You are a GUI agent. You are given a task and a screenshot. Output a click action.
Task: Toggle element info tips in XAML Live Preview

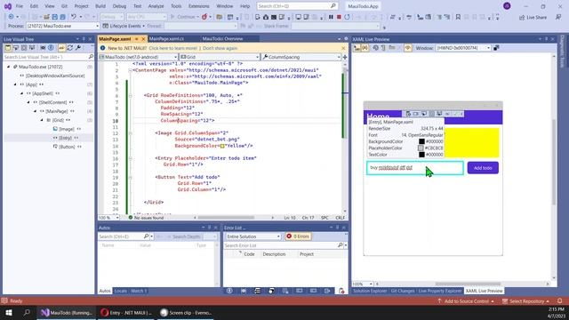point(365,48)
